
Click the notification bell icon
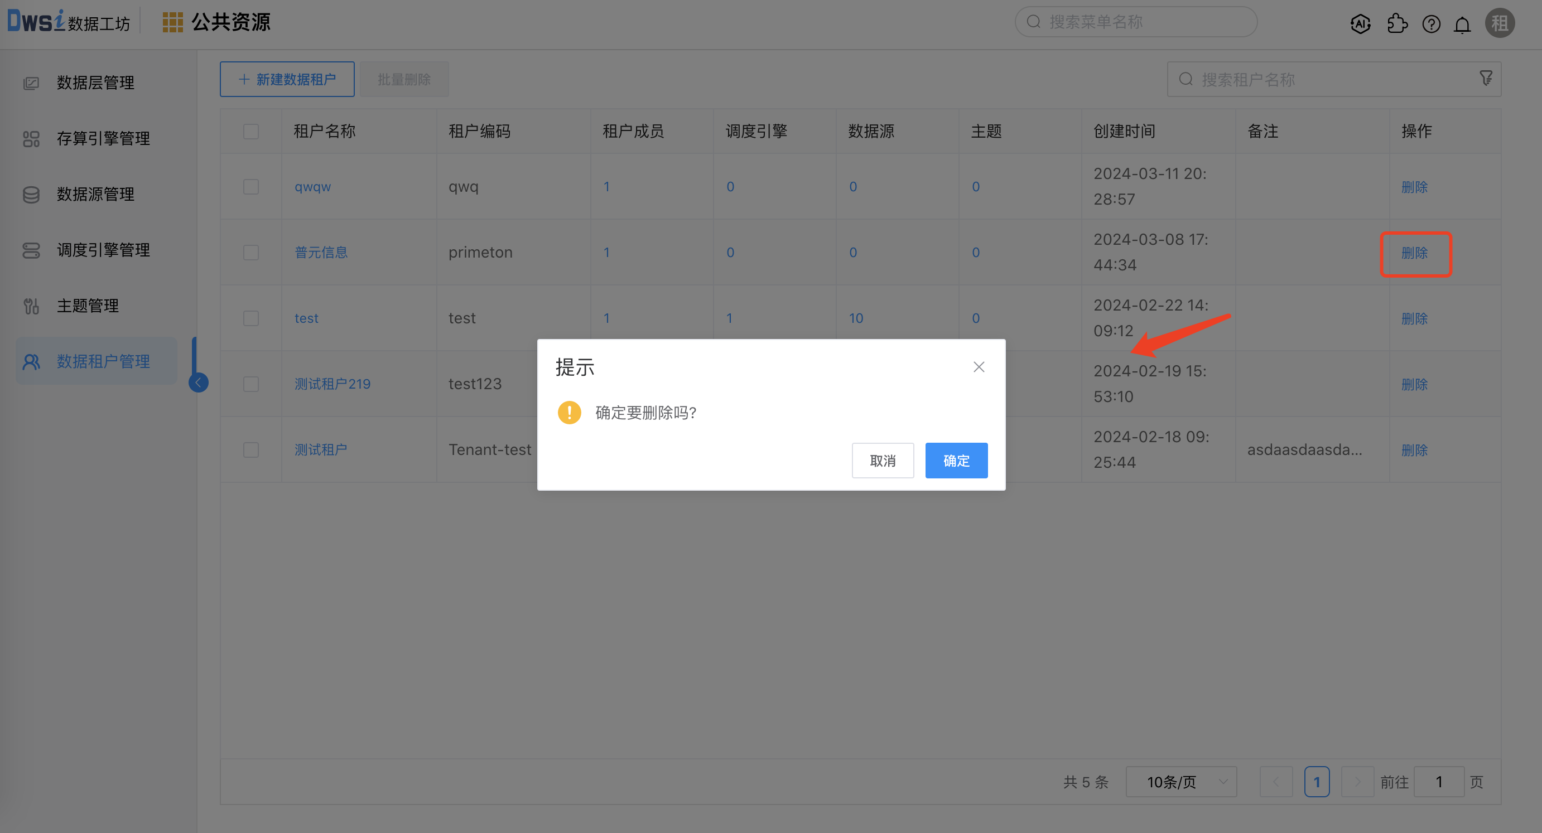pyautogui.click(x=1462, y=24)
